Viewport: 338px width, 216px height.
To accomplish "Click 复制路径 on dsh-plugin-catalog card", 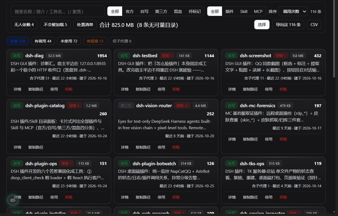I will (x=36, y=147).
